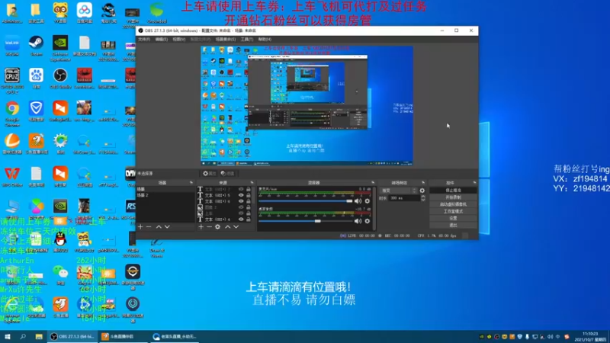Open Steam desktop icon

pos(36,46)
